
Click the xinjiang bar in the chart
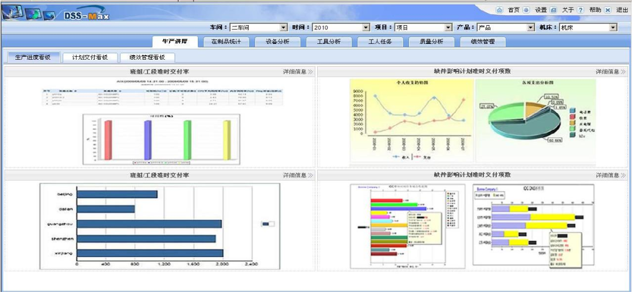click(150, 253)
